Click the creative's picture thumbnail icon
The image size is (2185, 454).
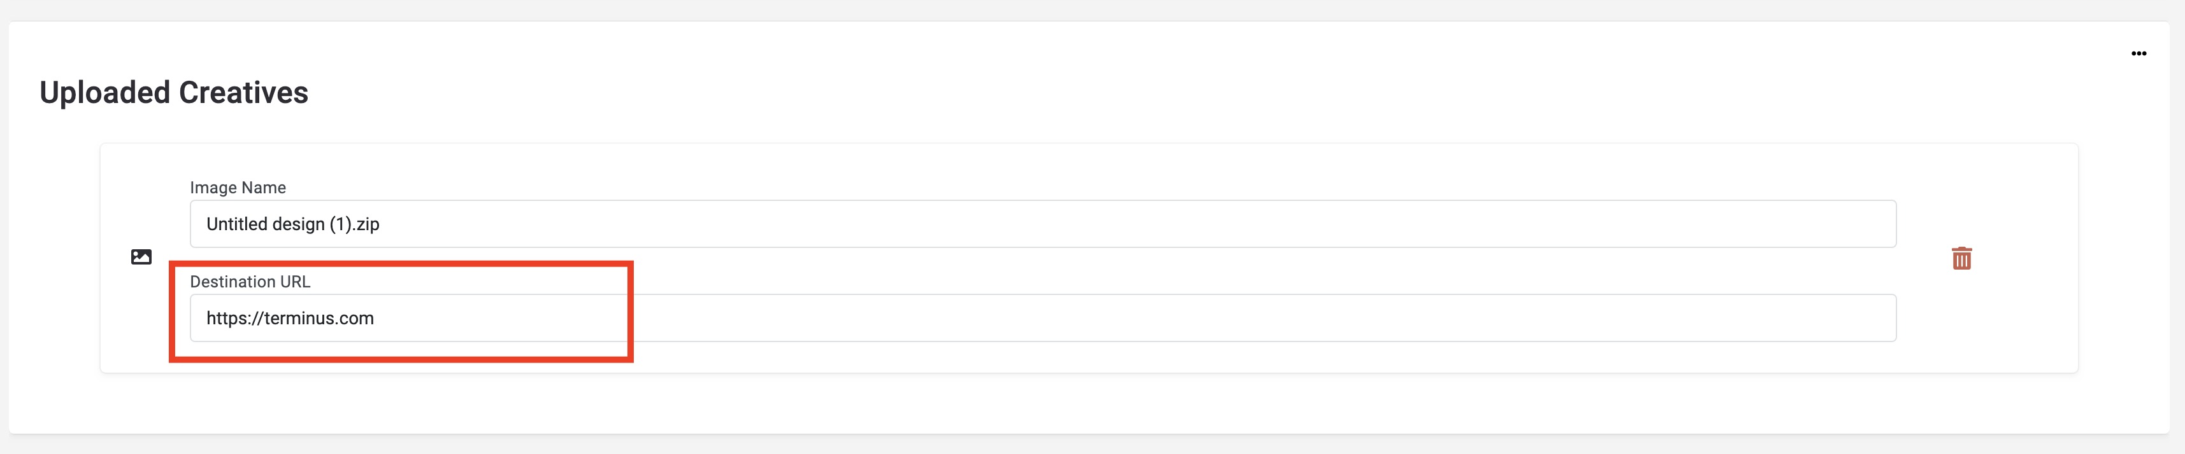(x=141, y=257)
